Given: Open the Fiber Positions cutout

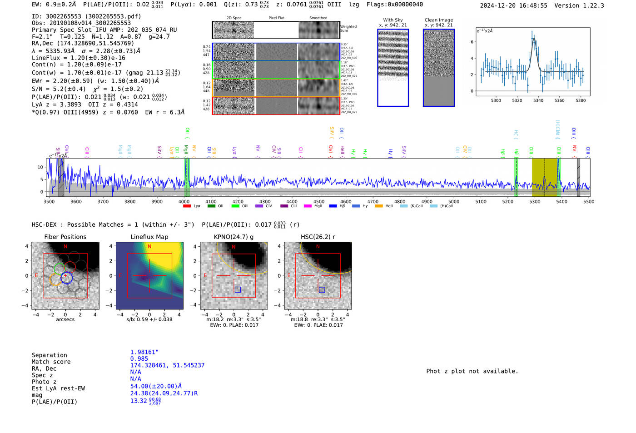Looking at the screenshot, I should point(65,276).
